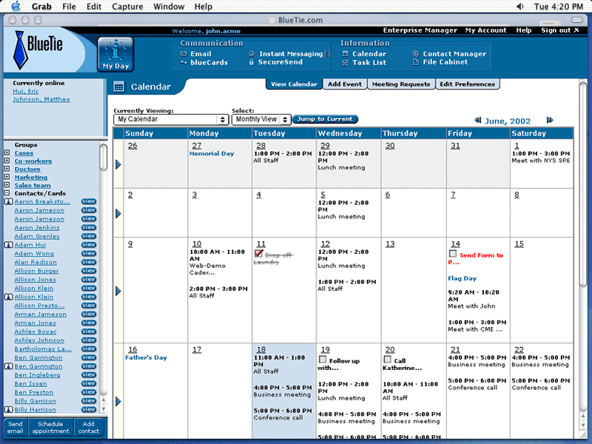
Task: Click the Task List checkmark icon
Action: click(345, 62)
